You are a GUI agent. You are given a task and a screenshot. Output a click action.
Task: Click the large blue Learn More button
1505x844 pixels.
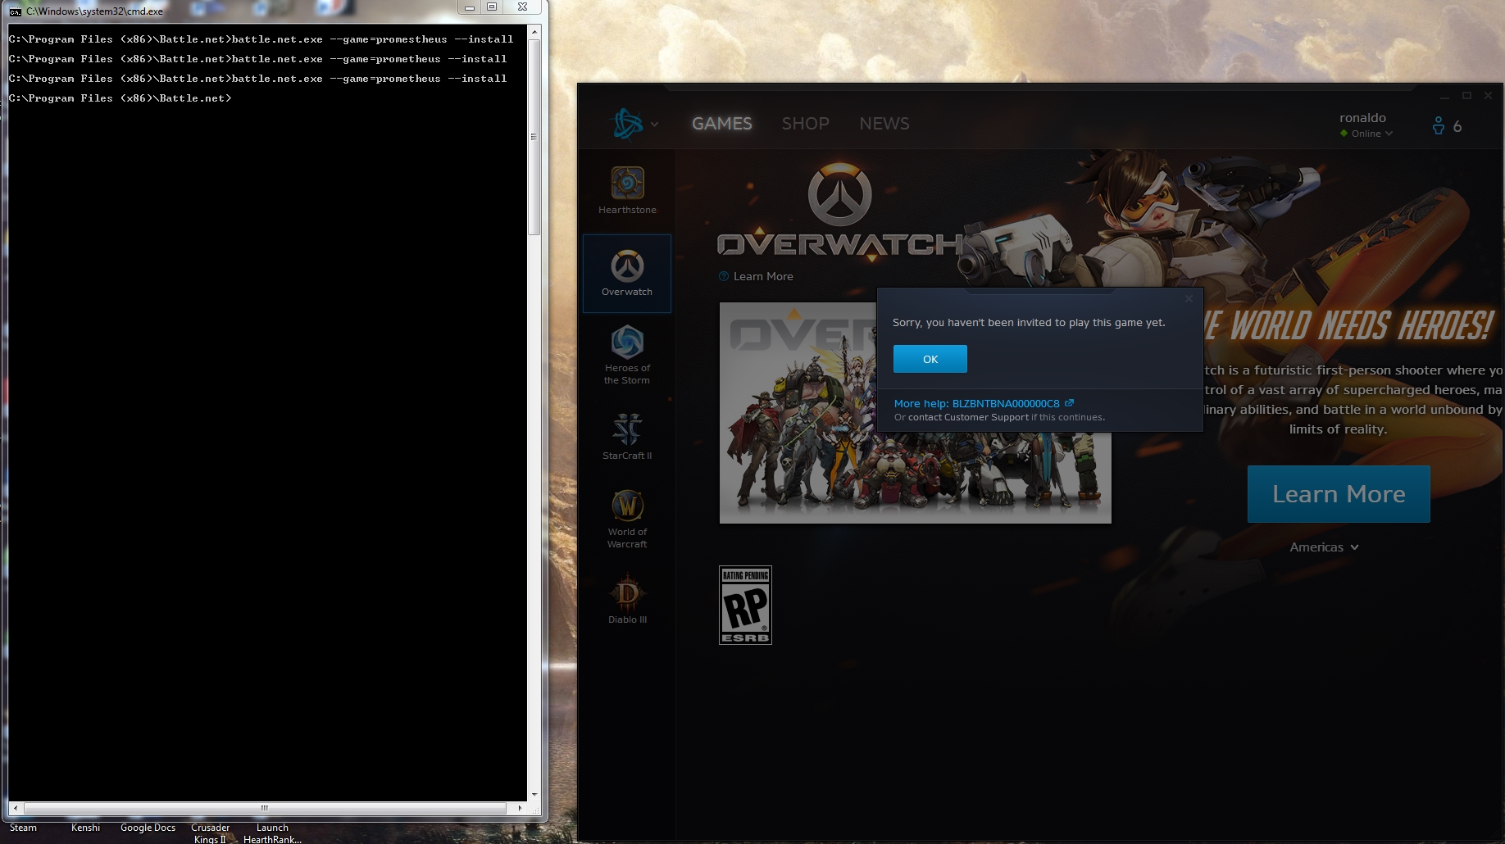(x=1339, y=494)
